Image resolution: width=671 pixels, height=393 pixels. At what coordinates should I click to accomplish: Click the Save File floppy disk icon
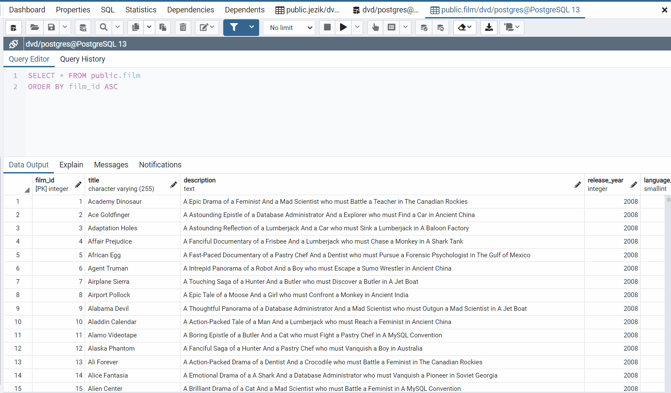(x=51, y=27)
